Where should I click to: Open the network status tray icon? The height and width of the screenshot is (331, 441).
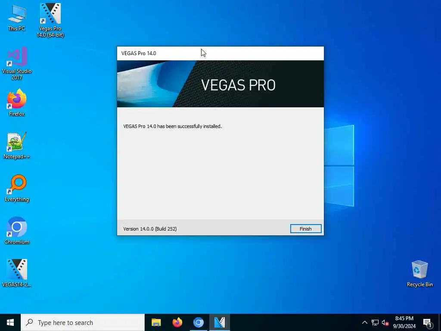tap(375, 322)
